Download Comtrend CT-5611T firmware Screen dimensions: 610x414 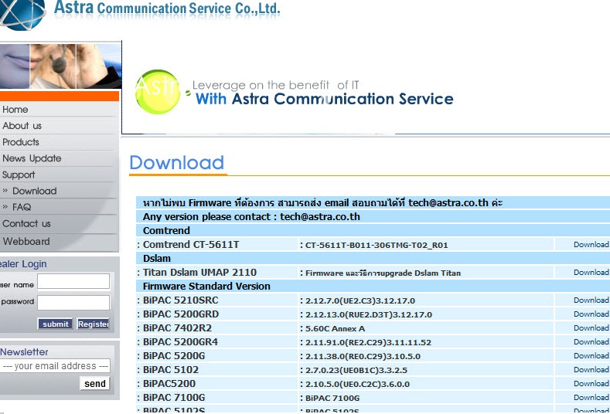click(591, 245)
